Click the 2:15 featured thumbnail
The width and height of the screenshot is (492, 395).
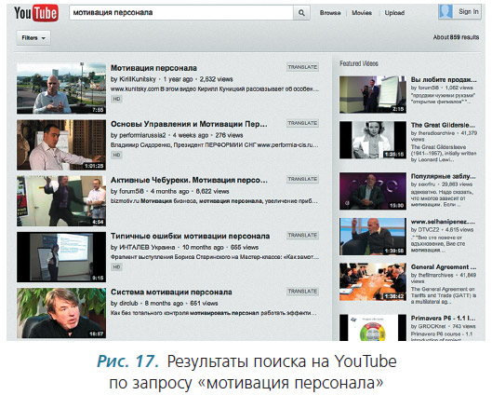(373, 95)
